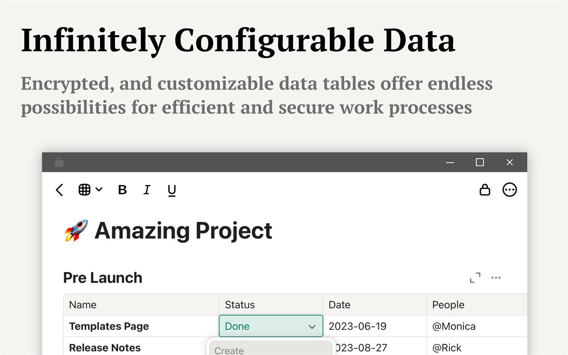Select the Date column header
This screenshot has height=355, width=568.
[339, 305]
